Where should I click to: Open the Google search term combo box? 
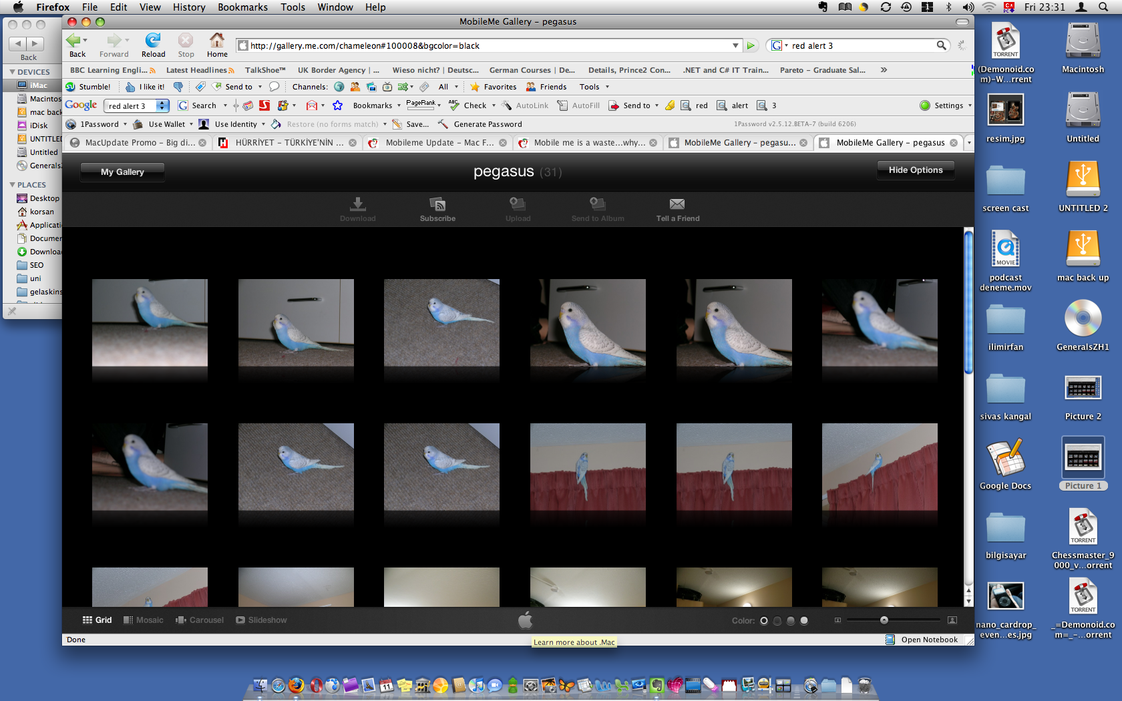pyautogui.click(x=162, y=105)
